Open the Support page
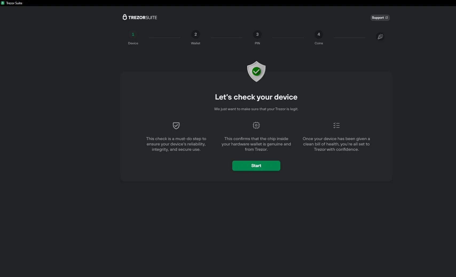The image size is (456, 277). pyautogui.click(x=378, y=18)
